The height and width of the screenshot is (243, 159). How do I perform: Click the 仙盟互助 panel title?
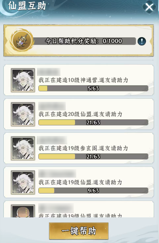coord(27,6)
